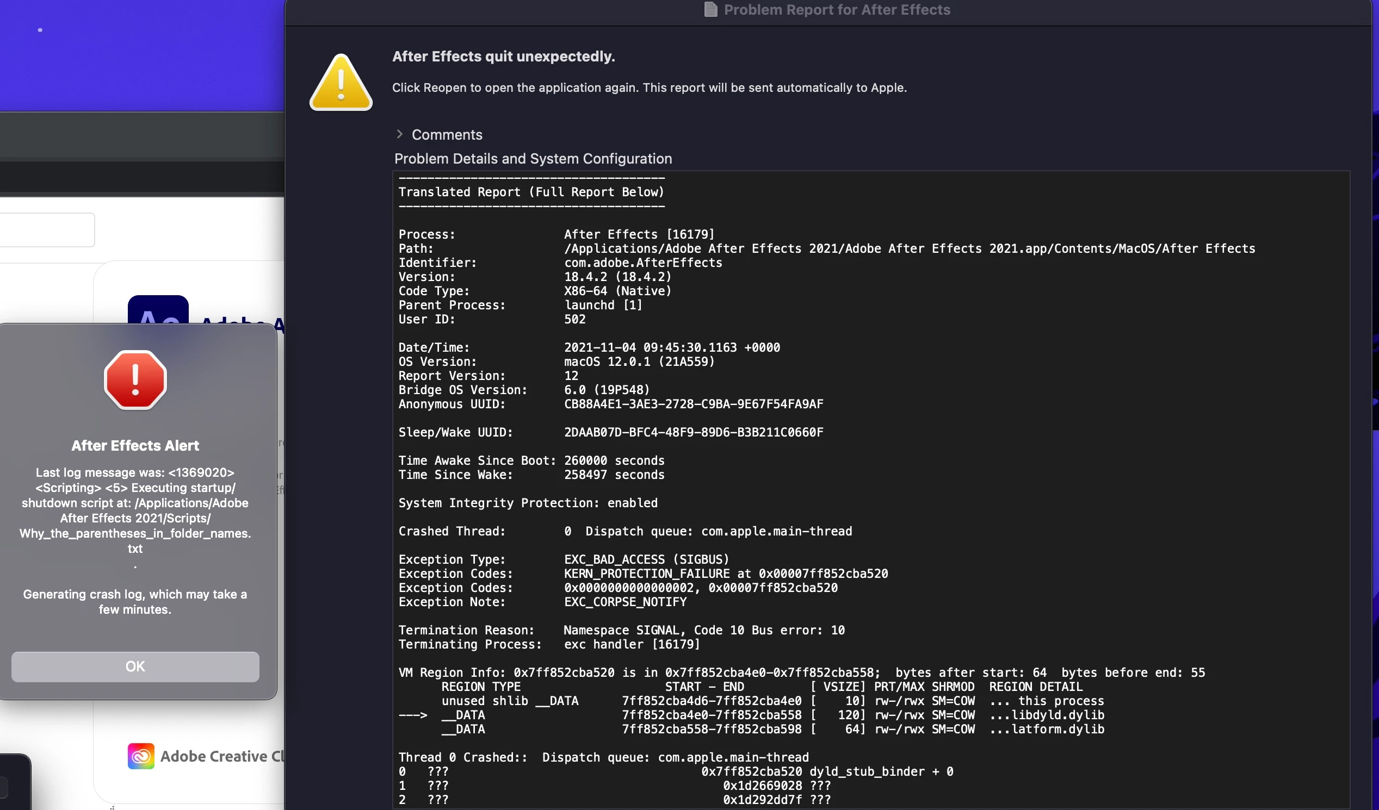Click the Problem Details and System Configuration label
This screenshot has width=1379, height=810.
point(533,159)
